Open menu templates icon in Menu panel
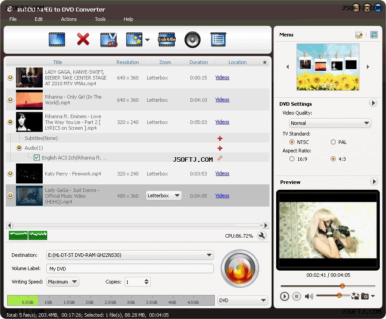The image size is (386, 319). 374,35
